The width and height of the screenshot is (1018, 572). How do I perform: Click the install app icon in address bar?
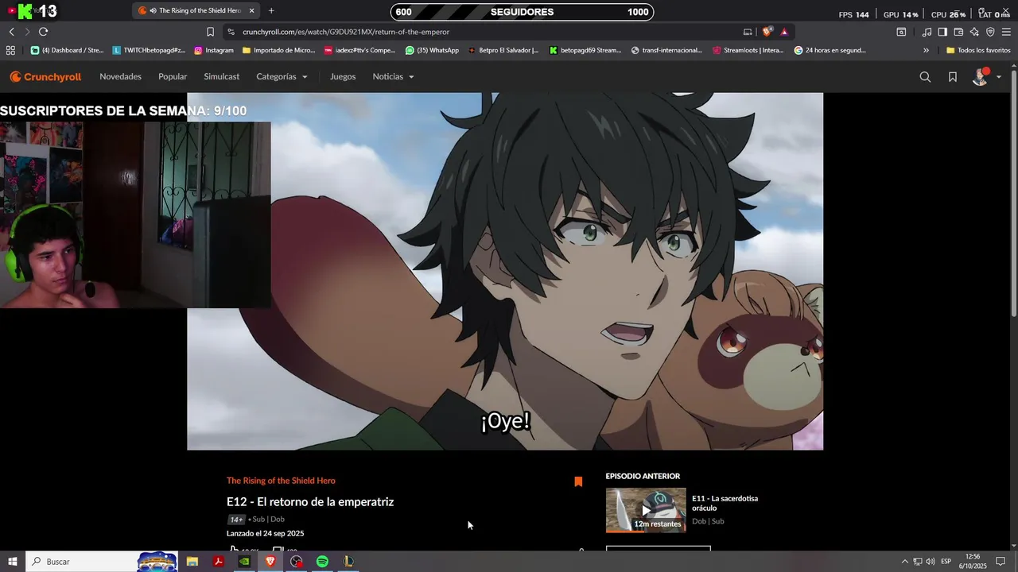(748, 32)
